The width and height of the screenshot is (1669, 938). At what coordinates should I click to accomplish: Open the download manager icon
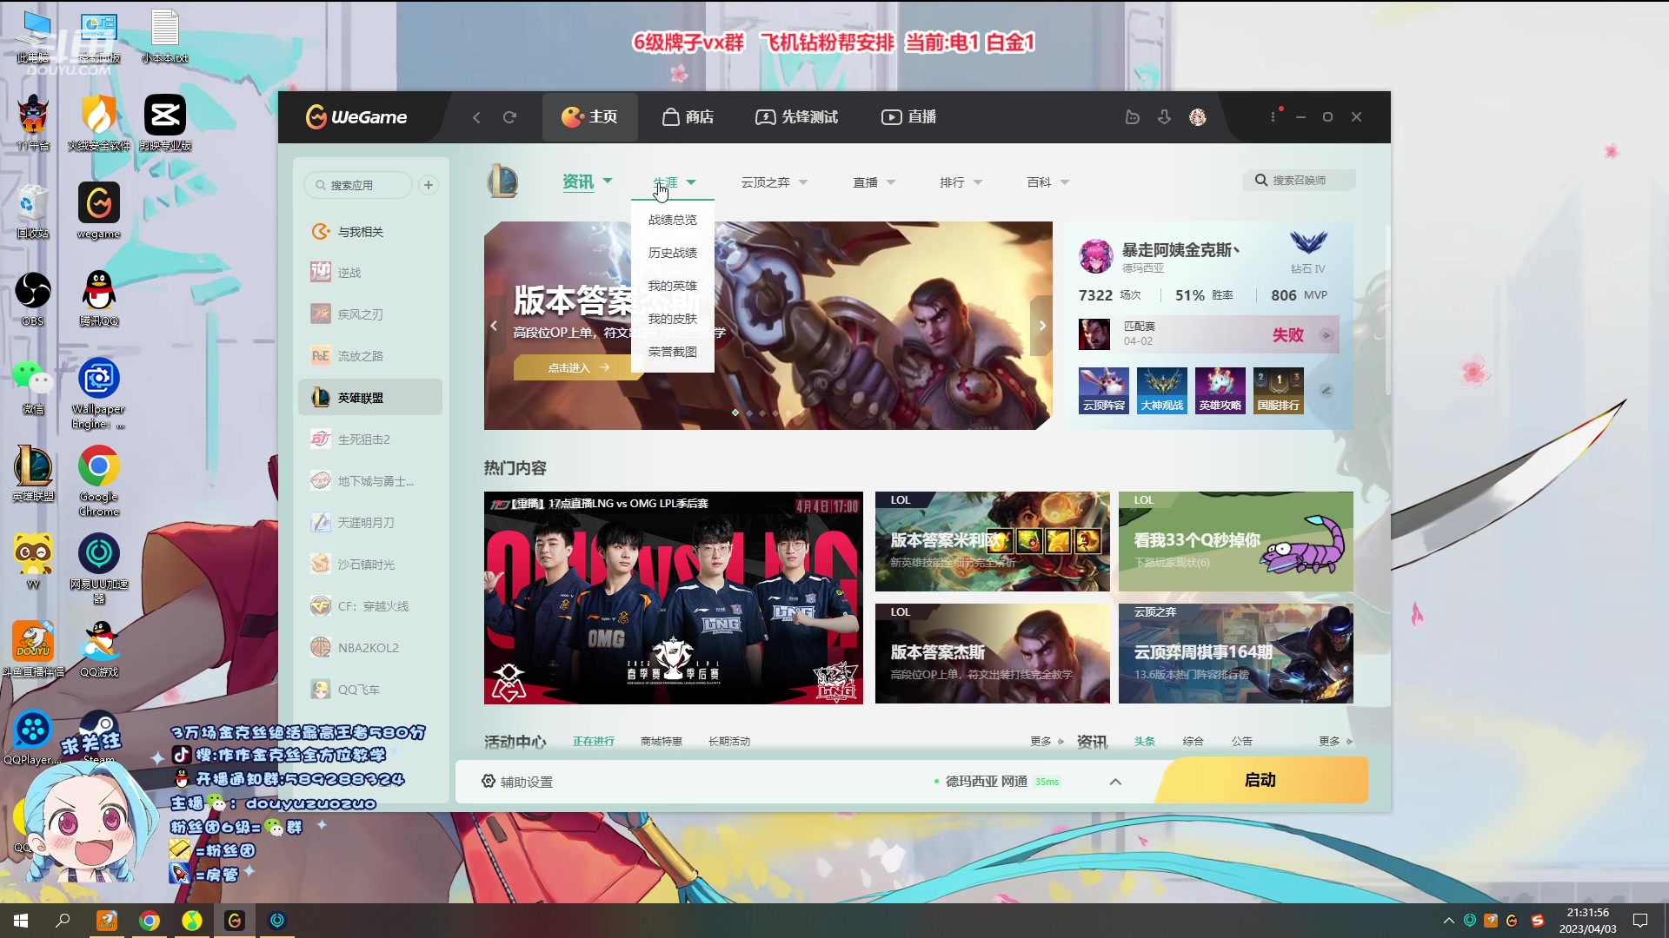click(1165, 117)
